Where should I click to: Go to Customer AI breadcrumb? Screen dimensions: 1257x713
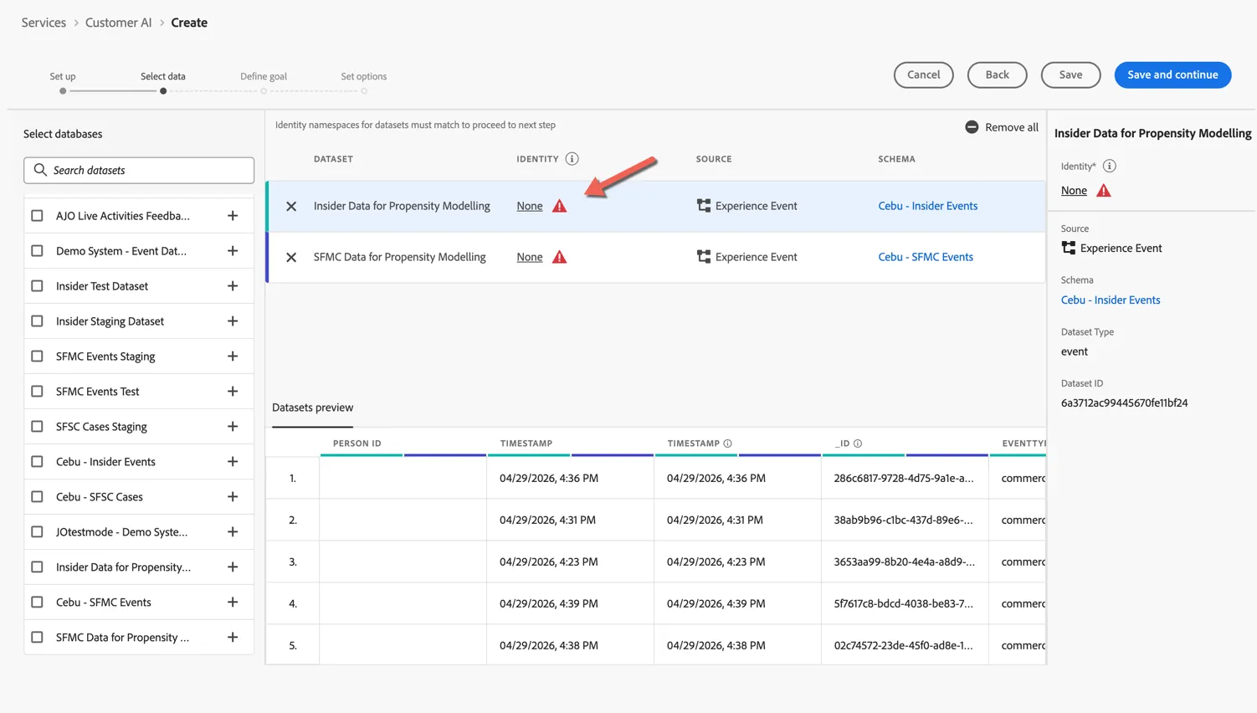point(118,23)
